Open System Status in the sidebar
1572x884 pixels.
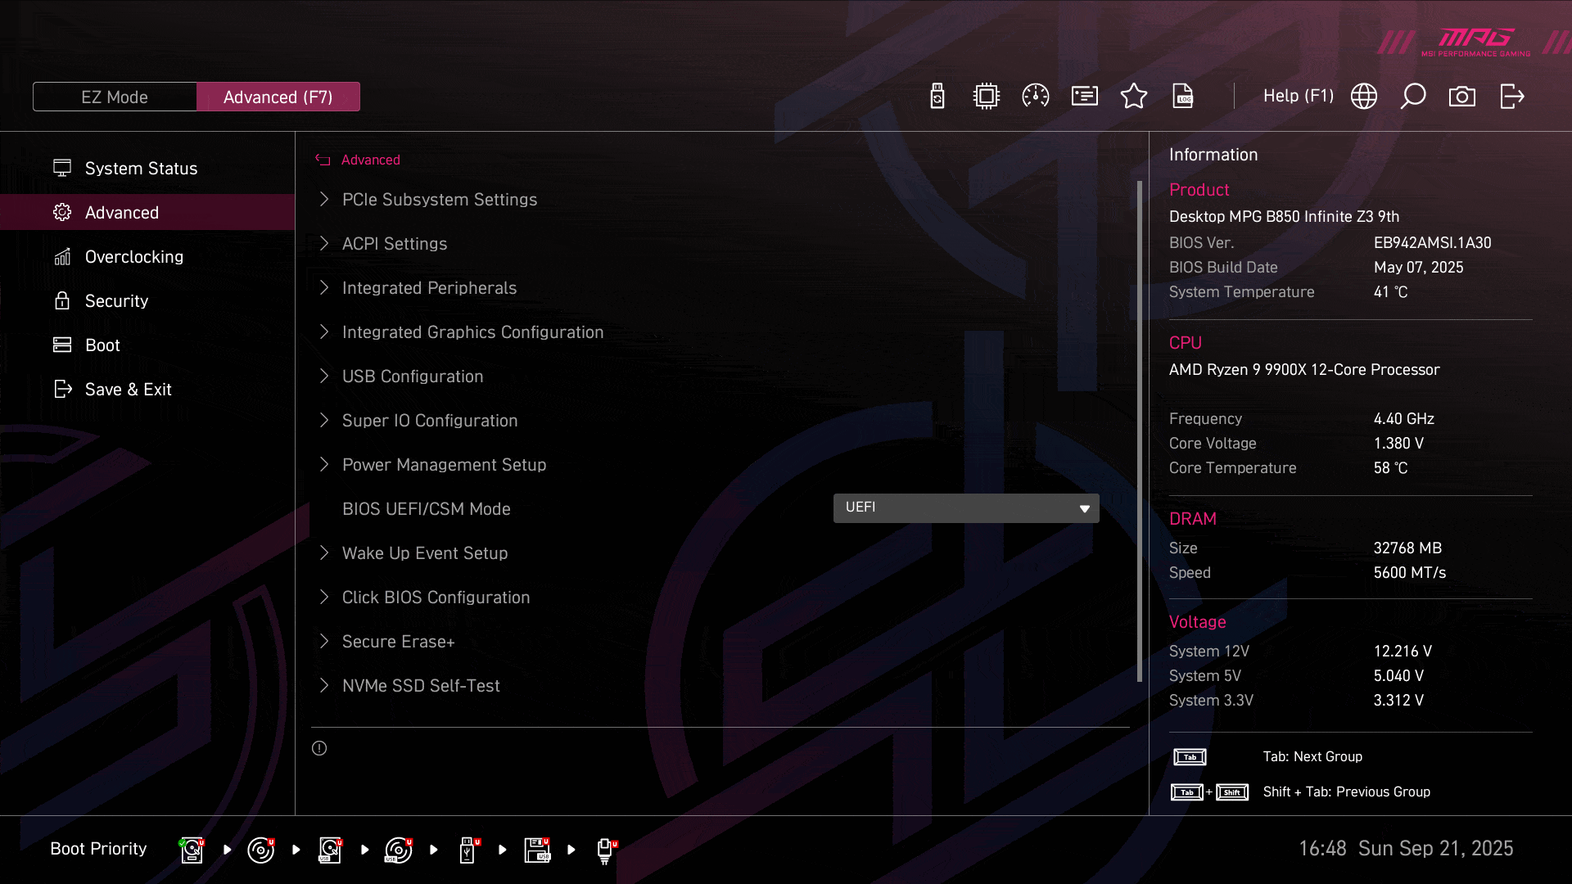click(x=147, y=168)
